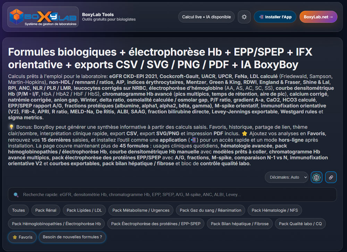Viewport: 347px width, 252px height.
Task: Open the Décimales Auto dropdown
Action: point(286,177)
